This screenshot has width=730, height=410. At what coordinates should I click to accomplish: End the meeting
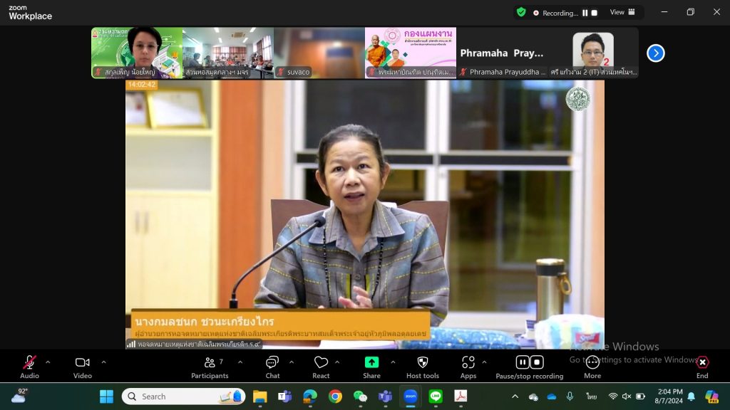coord(702,367)
